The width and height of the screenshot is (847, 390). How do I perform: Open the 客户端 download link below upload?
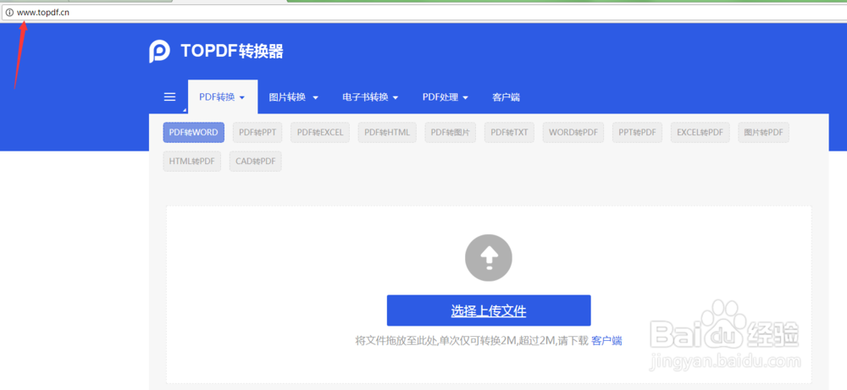point(606,340)
